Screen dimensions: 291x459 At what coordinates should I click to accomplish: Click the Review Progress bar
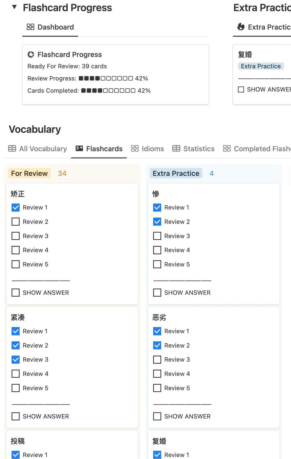point(106,78)
